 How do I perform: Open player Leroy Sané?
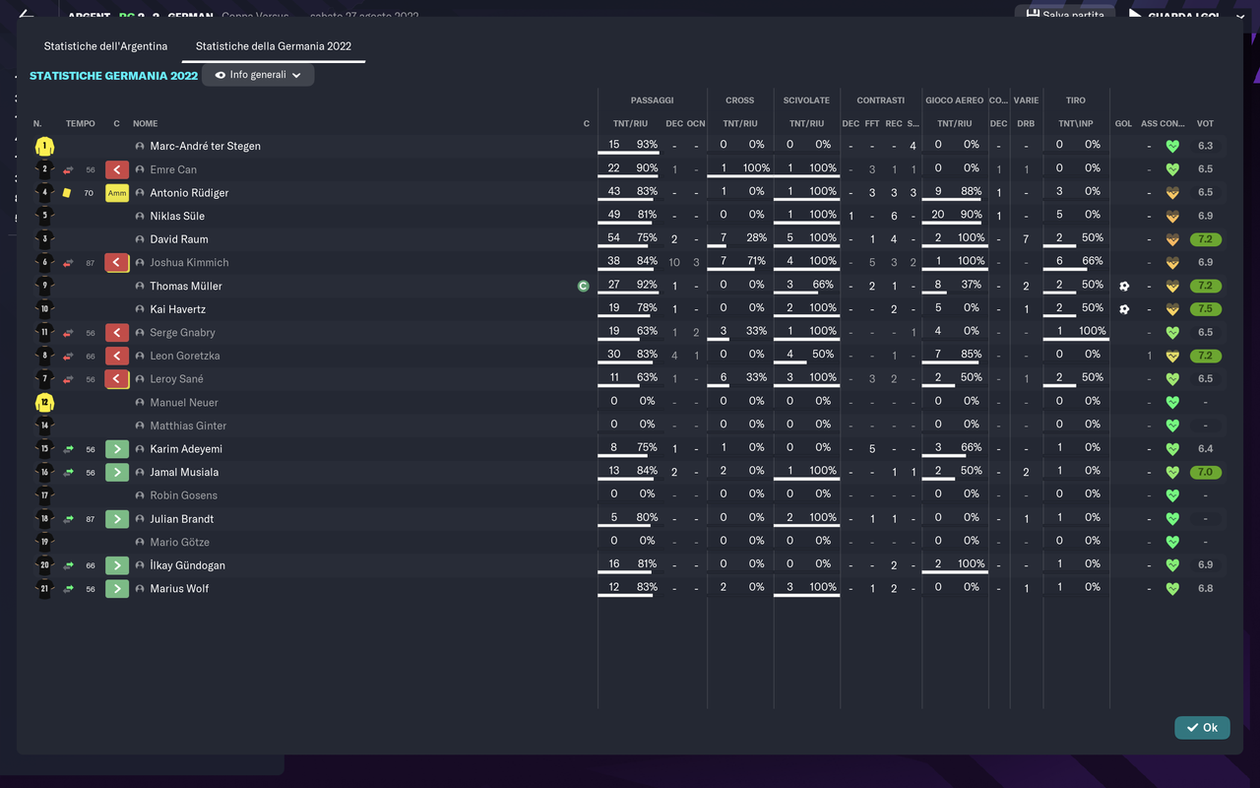176,379
